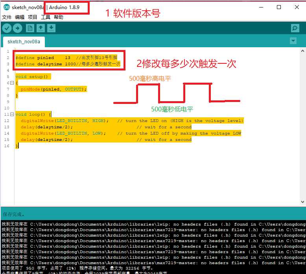
Task: Click the empty editor line 9
Action: tap(157, 102)
